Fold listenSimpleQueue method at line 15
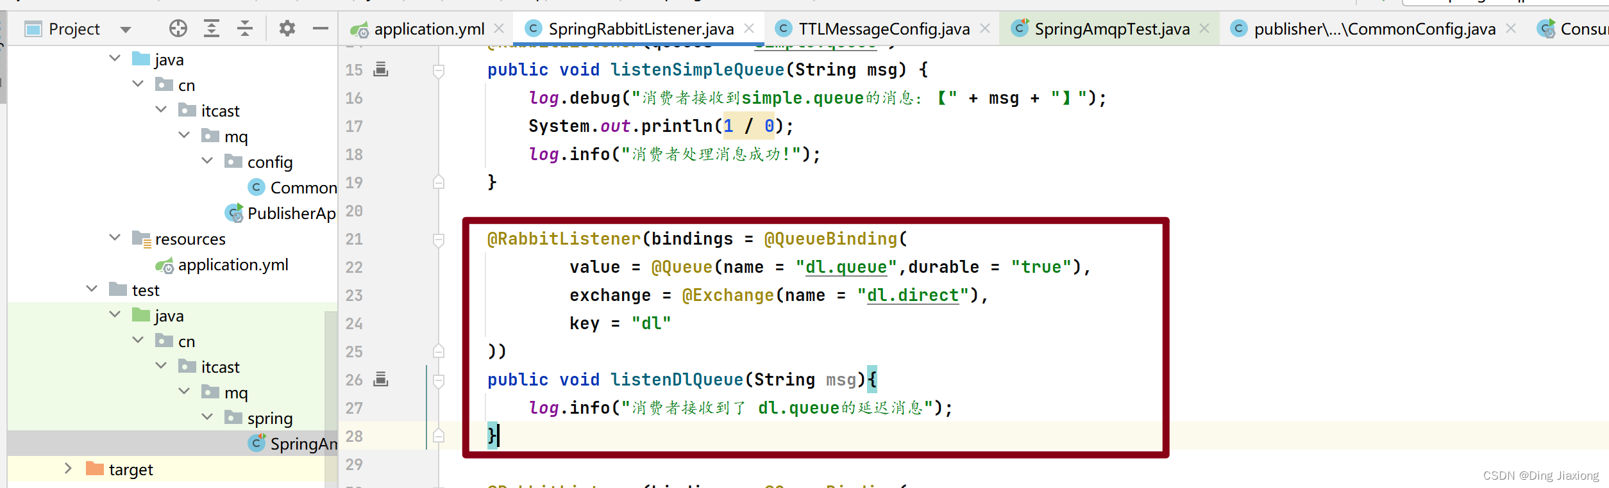Image resolution: width=1609 pixels, height=488 pixels. point(439,70)
